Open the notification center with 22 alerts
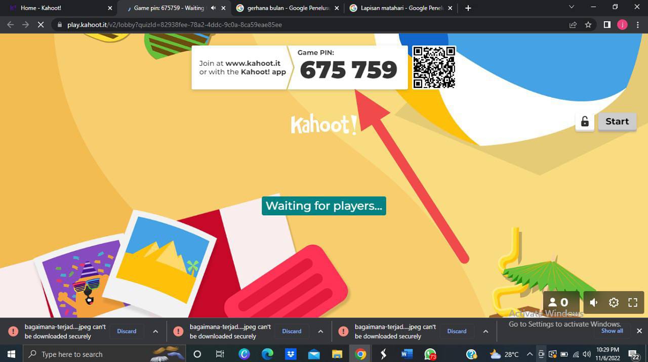The height and width of the screenshot is (362, 648). [634, 354]
